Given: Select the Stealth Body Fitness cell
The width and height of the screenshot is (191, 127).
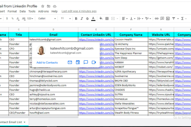Looking at the screenshot, I should pos(131,113).
